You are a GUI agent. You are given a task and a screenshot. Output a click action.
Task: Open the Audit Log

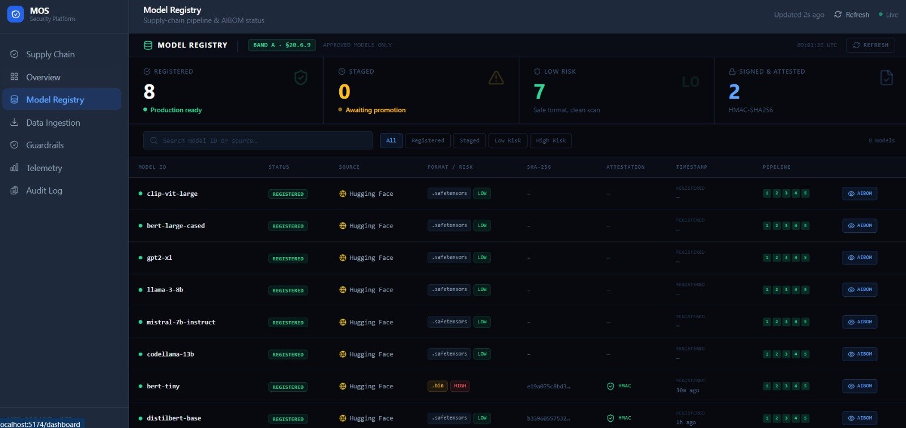(x=62, y=190)
